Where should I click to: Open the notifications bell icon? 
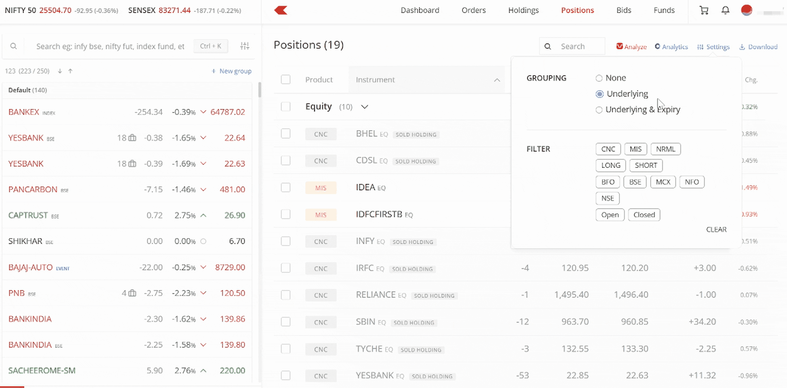pyautogui.click(x=725, y=10)
